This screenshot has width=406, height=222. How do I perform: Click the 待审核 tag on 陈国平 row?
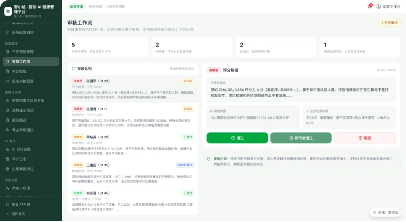(x=188, y=81)
